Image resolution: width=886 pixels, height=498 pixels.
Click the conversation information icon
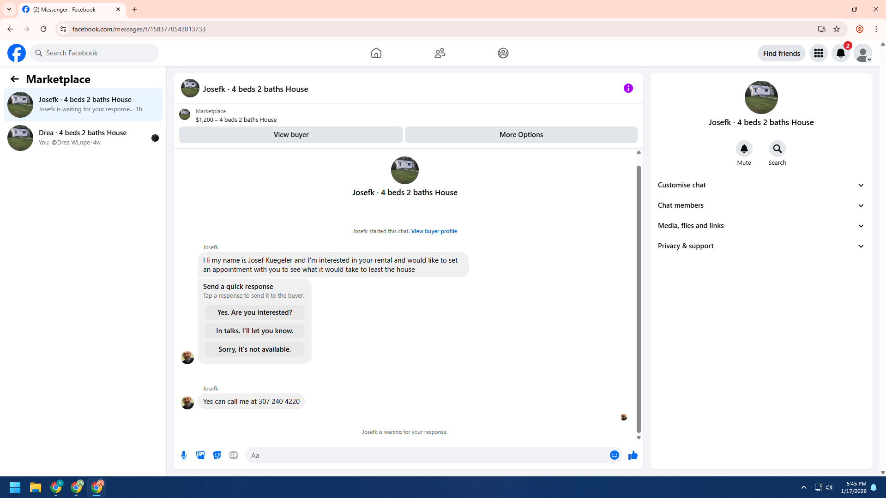click(628, 88)
